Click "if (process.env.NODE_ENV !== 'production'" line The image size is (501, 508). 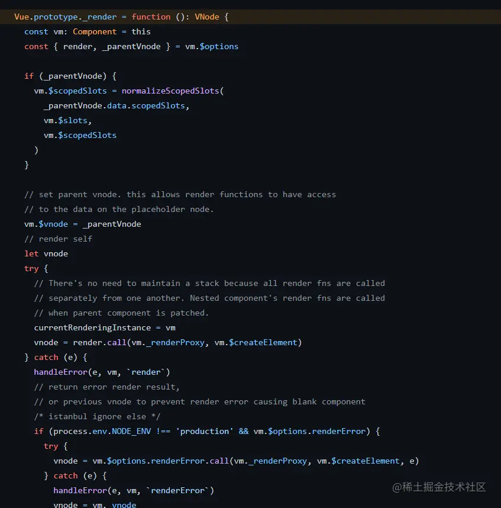tap(207, 432)
